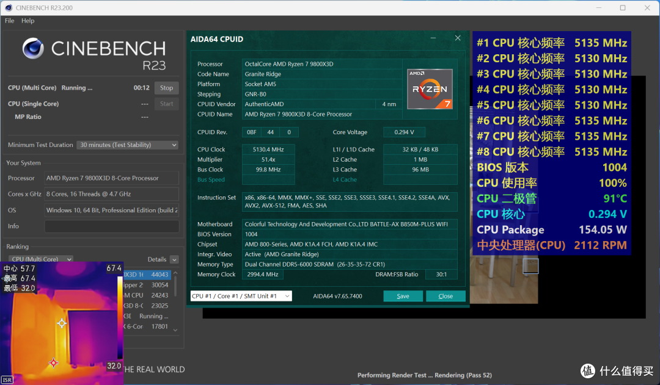Click the ranking list scroll-up arrow
This screenshot has height=385, width=660.
(x=175, y=273)
